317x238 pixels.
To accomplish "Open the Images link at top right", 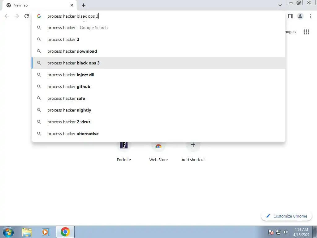I will (x=290, y=32).
